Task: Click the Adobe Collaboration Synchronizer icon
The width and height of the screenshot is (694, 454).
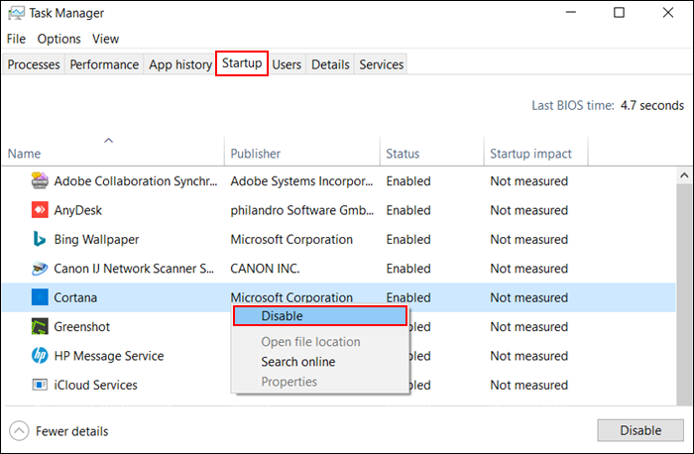Action: 40,180
